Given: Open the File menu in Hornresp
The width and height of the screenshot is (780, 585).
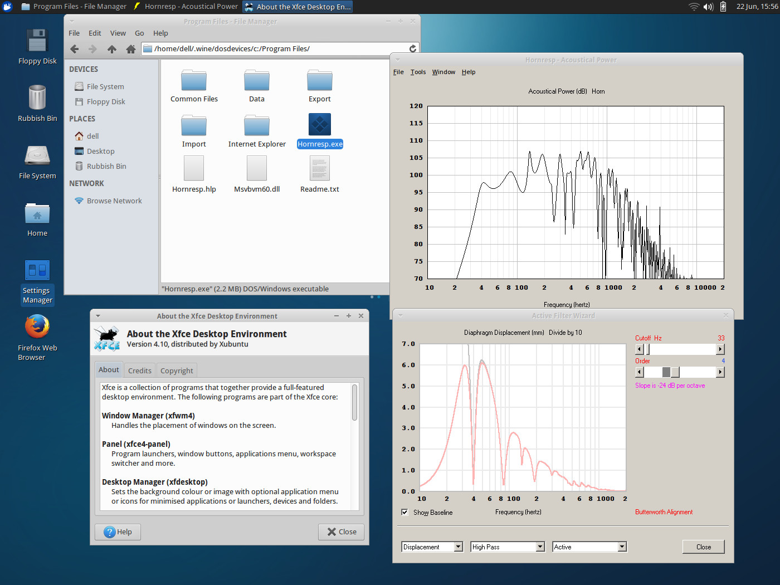Looking at the screenshot, I should coord(398,72).
